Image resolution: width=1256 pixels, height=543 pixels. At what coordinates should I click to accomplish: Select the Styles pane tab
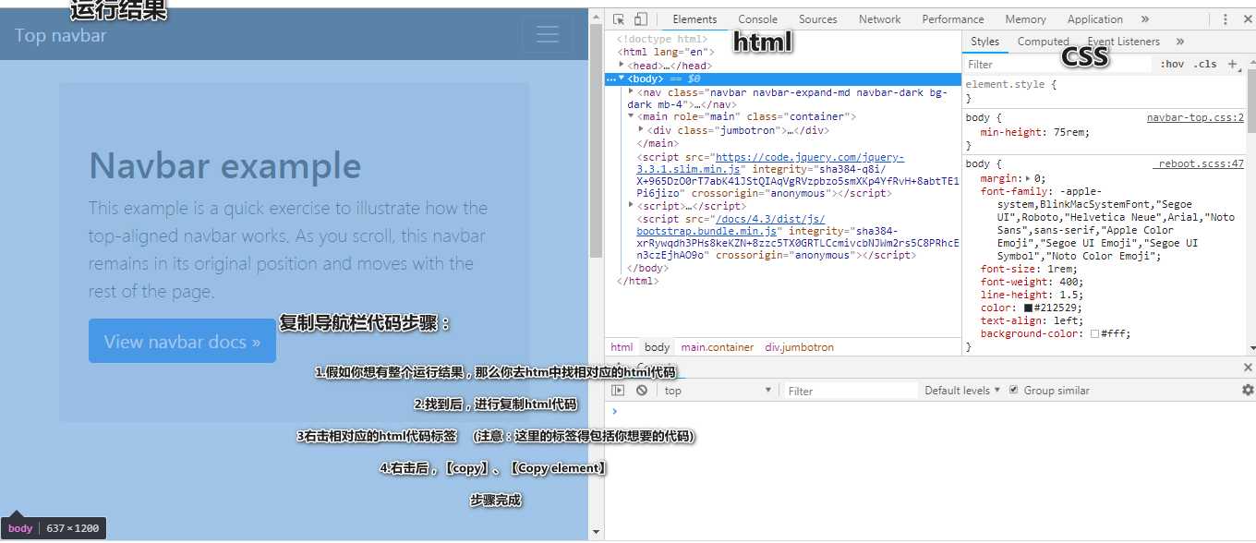pyautogui.click(x=984, y=42)
